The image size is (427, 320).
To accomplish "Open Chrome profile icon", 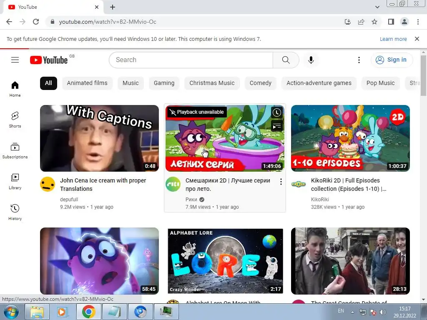I will pos(404,22).
